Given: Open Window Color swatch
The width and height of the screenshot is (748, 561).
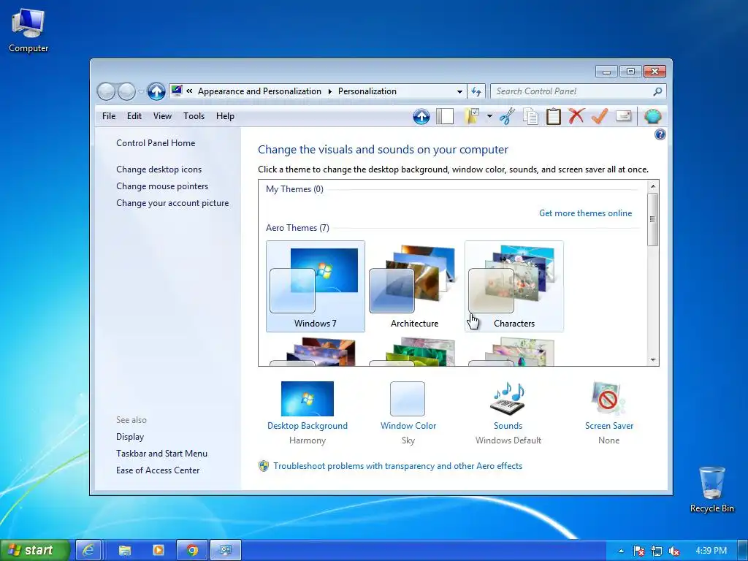Looking at the screenshot, I should click(x=408, y=399).
